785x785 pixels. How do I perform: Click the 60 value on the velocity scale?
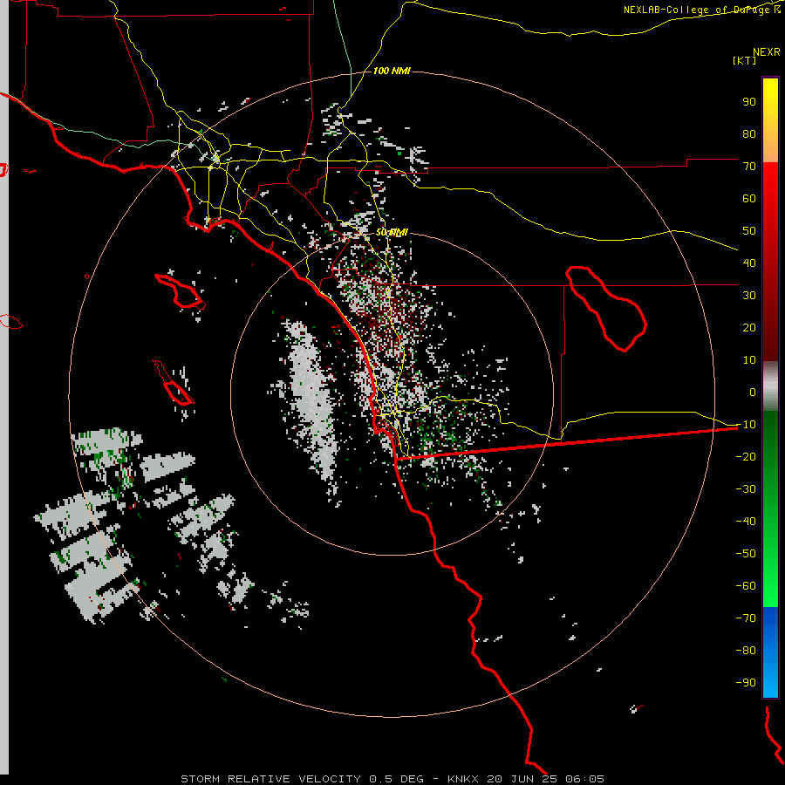coord(749,198)
